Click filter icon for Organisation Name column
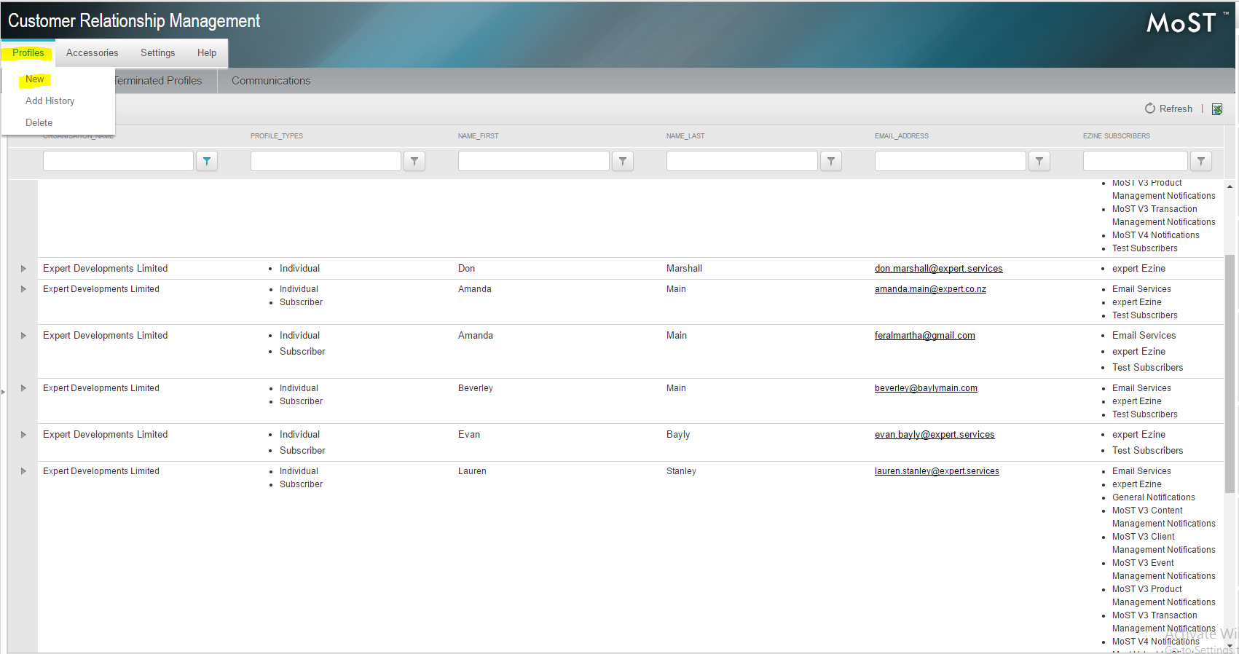This screenshot has width=1239, height=654. point(207,161)
